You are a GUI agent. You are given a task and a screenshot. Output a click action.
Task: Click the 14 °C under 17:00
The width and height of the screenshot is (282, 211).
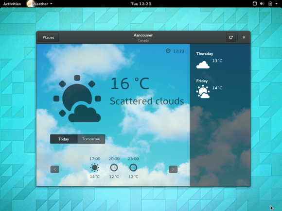[95, 177]
